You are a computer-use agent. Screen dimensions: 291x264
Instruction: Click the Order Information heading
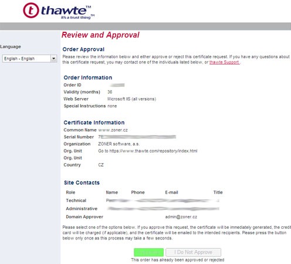[88, 77]
